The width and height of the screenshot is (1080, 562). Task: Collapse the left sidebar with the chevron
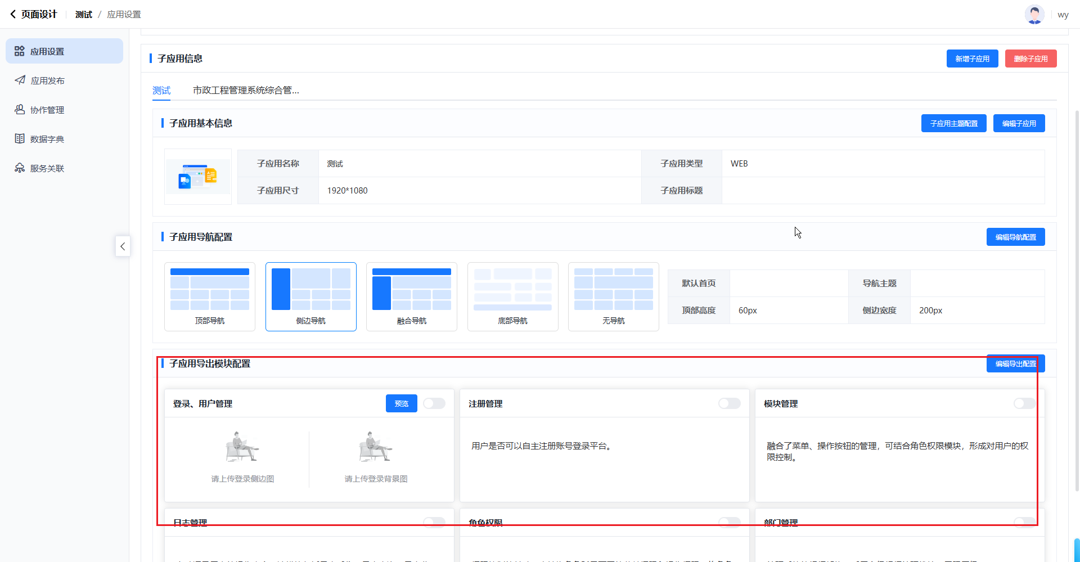[x=123, y=246]
